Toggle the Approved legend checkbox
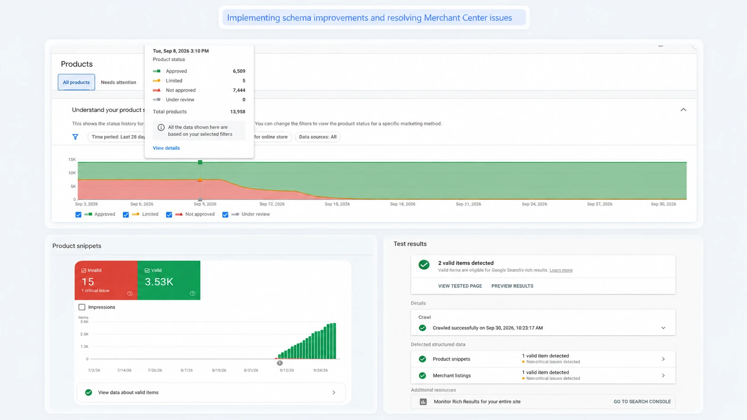 point(78,215)
